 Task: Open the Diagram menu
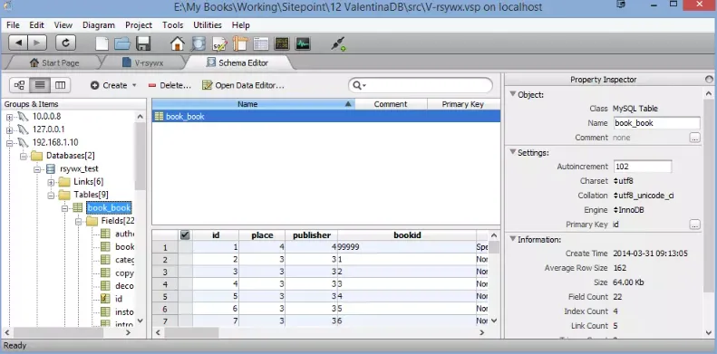tap(99, 25)
